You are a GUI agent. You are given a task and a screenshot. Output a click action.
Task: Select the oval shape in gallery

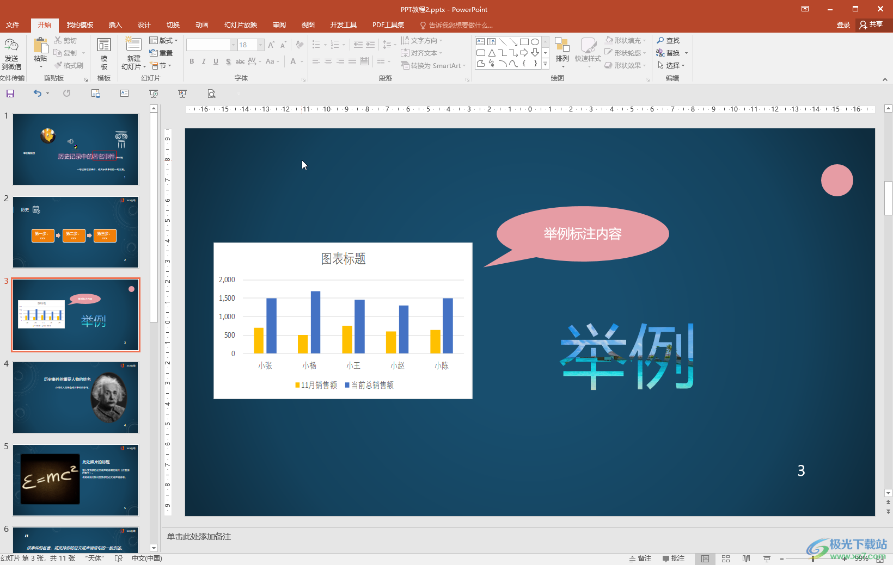click(535, 42)
